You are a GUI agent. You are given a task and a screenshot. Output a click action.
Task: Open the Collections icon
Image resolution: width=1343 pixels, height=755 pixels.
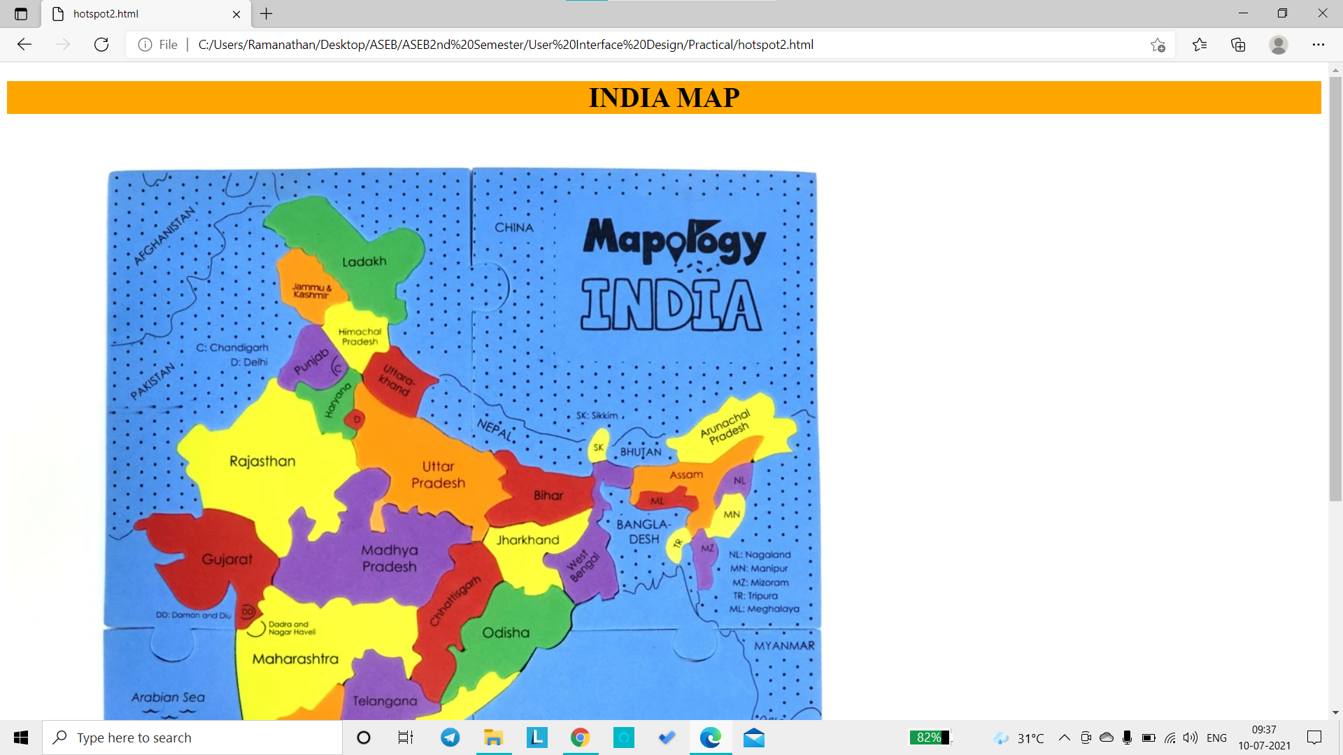click(x=1238, y=45)
